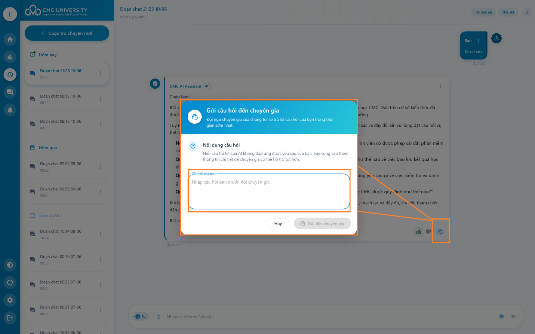Screen dimensions: 535x334
Task: Open options menu for Đoạn chat 21:23 10-06
Action: 101,74
